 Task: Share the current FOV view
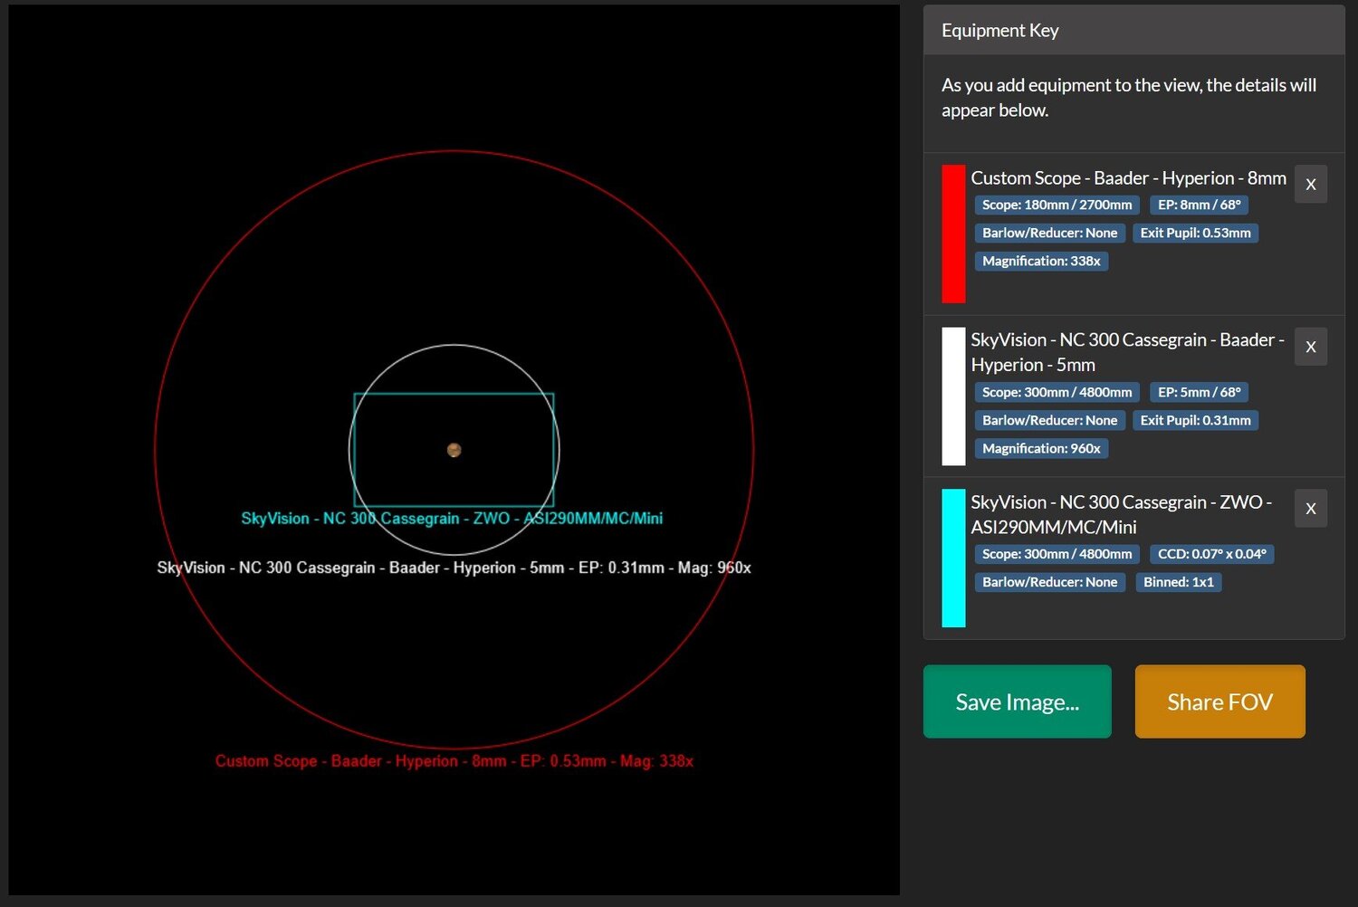[1219, 702]
